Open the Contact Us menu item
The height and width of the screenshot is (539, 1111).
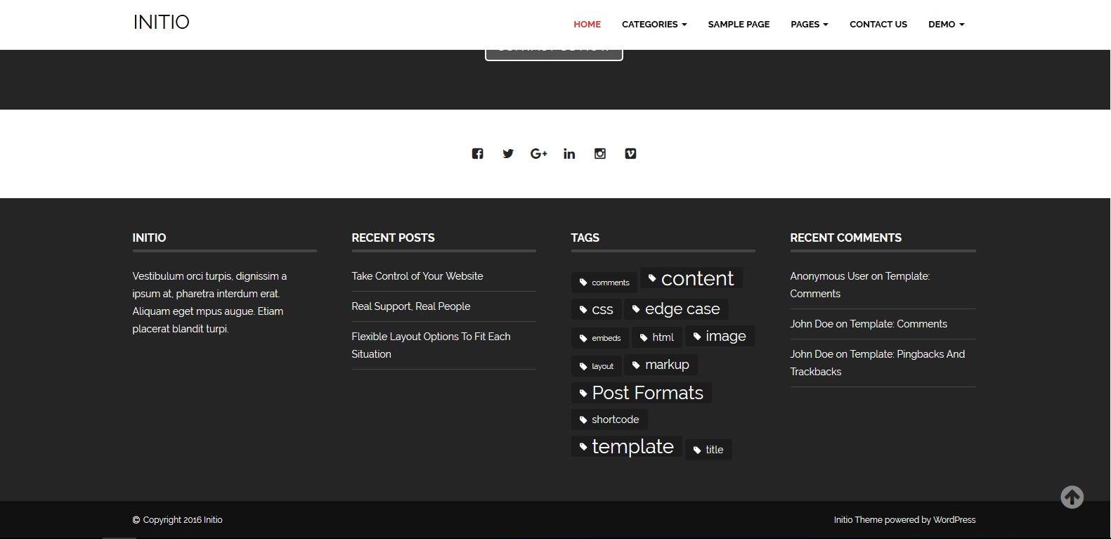[878, 25]
